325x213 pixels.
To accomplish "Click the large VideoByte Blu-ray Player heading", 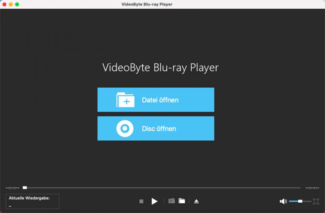I will (x=160, y=68).
